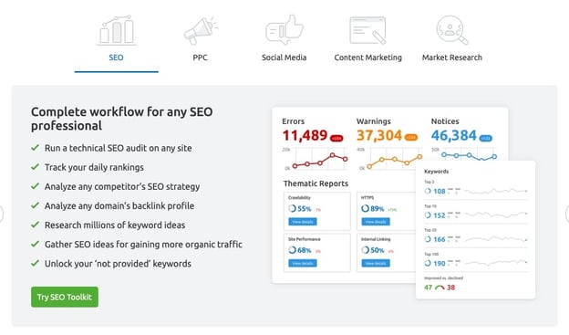Click the orange Warnings change badge
The height and width of the screenshot is (335, 569).
[411, 137]
